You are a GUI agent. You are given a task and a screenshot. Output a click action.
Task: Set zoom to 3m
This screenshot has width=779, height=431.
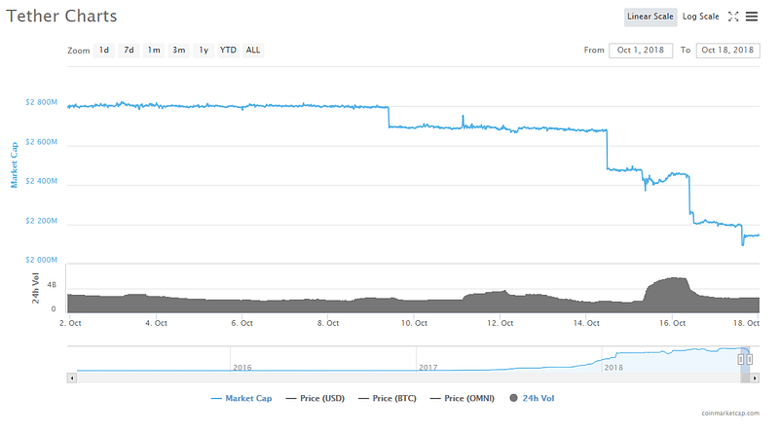179,51
